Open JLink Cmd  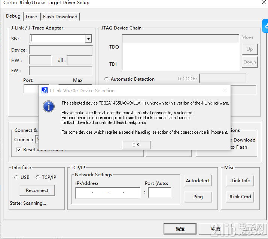(x=240, y=197)
